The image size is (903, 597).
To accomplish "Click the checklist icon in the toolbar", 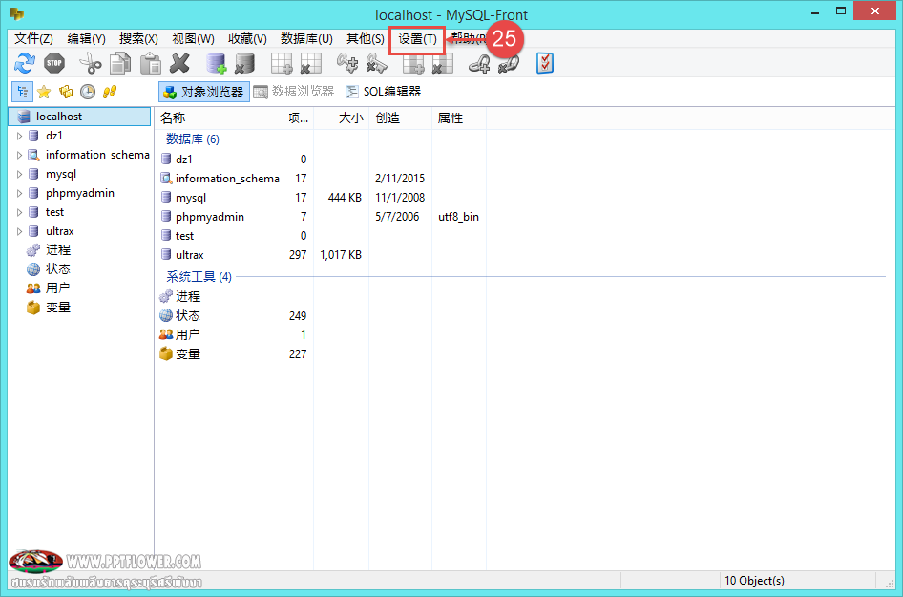I will [x=545, y=63].
